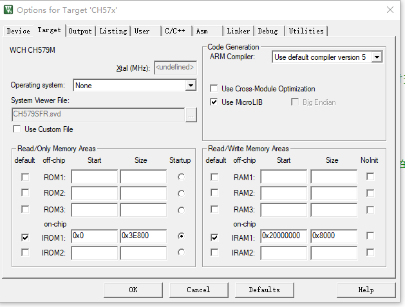Check the ROM2 default checkbox
Screen dimensions: 405x307
(25, 193)
